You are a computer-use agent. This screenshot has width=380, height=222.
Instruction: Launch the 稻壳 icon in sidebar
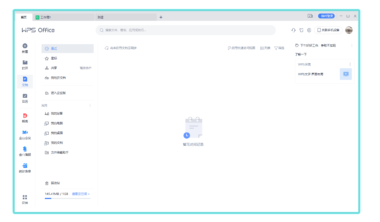(25, 116)
